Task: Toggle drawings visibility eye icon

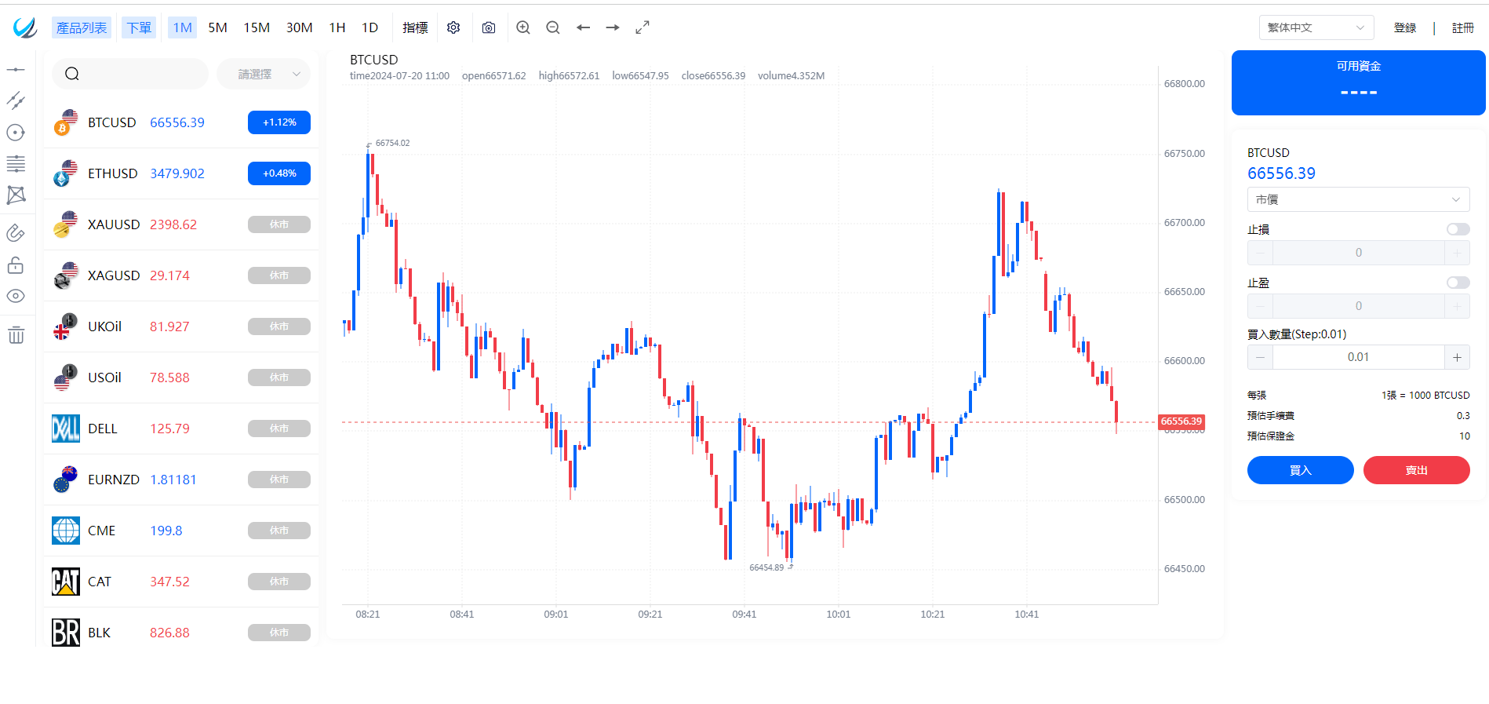Action: tap(16, 296)
